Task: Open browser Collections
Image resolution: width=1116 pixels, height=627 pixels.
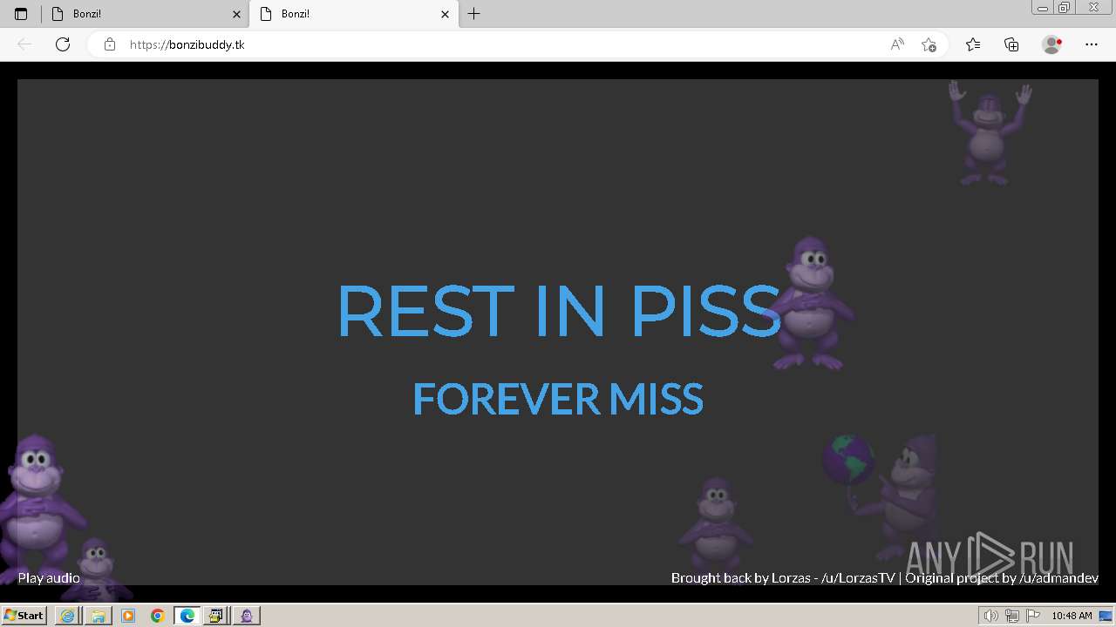Action: pyautogui.click(x=1011, y=44)
